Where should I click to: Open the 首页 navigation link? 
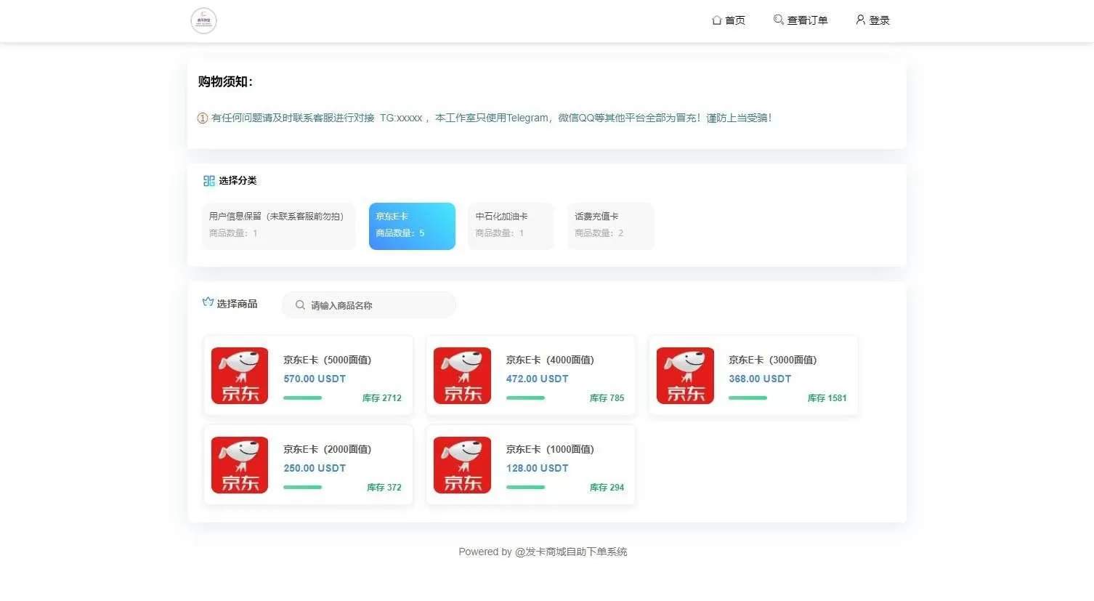(729, 20)
